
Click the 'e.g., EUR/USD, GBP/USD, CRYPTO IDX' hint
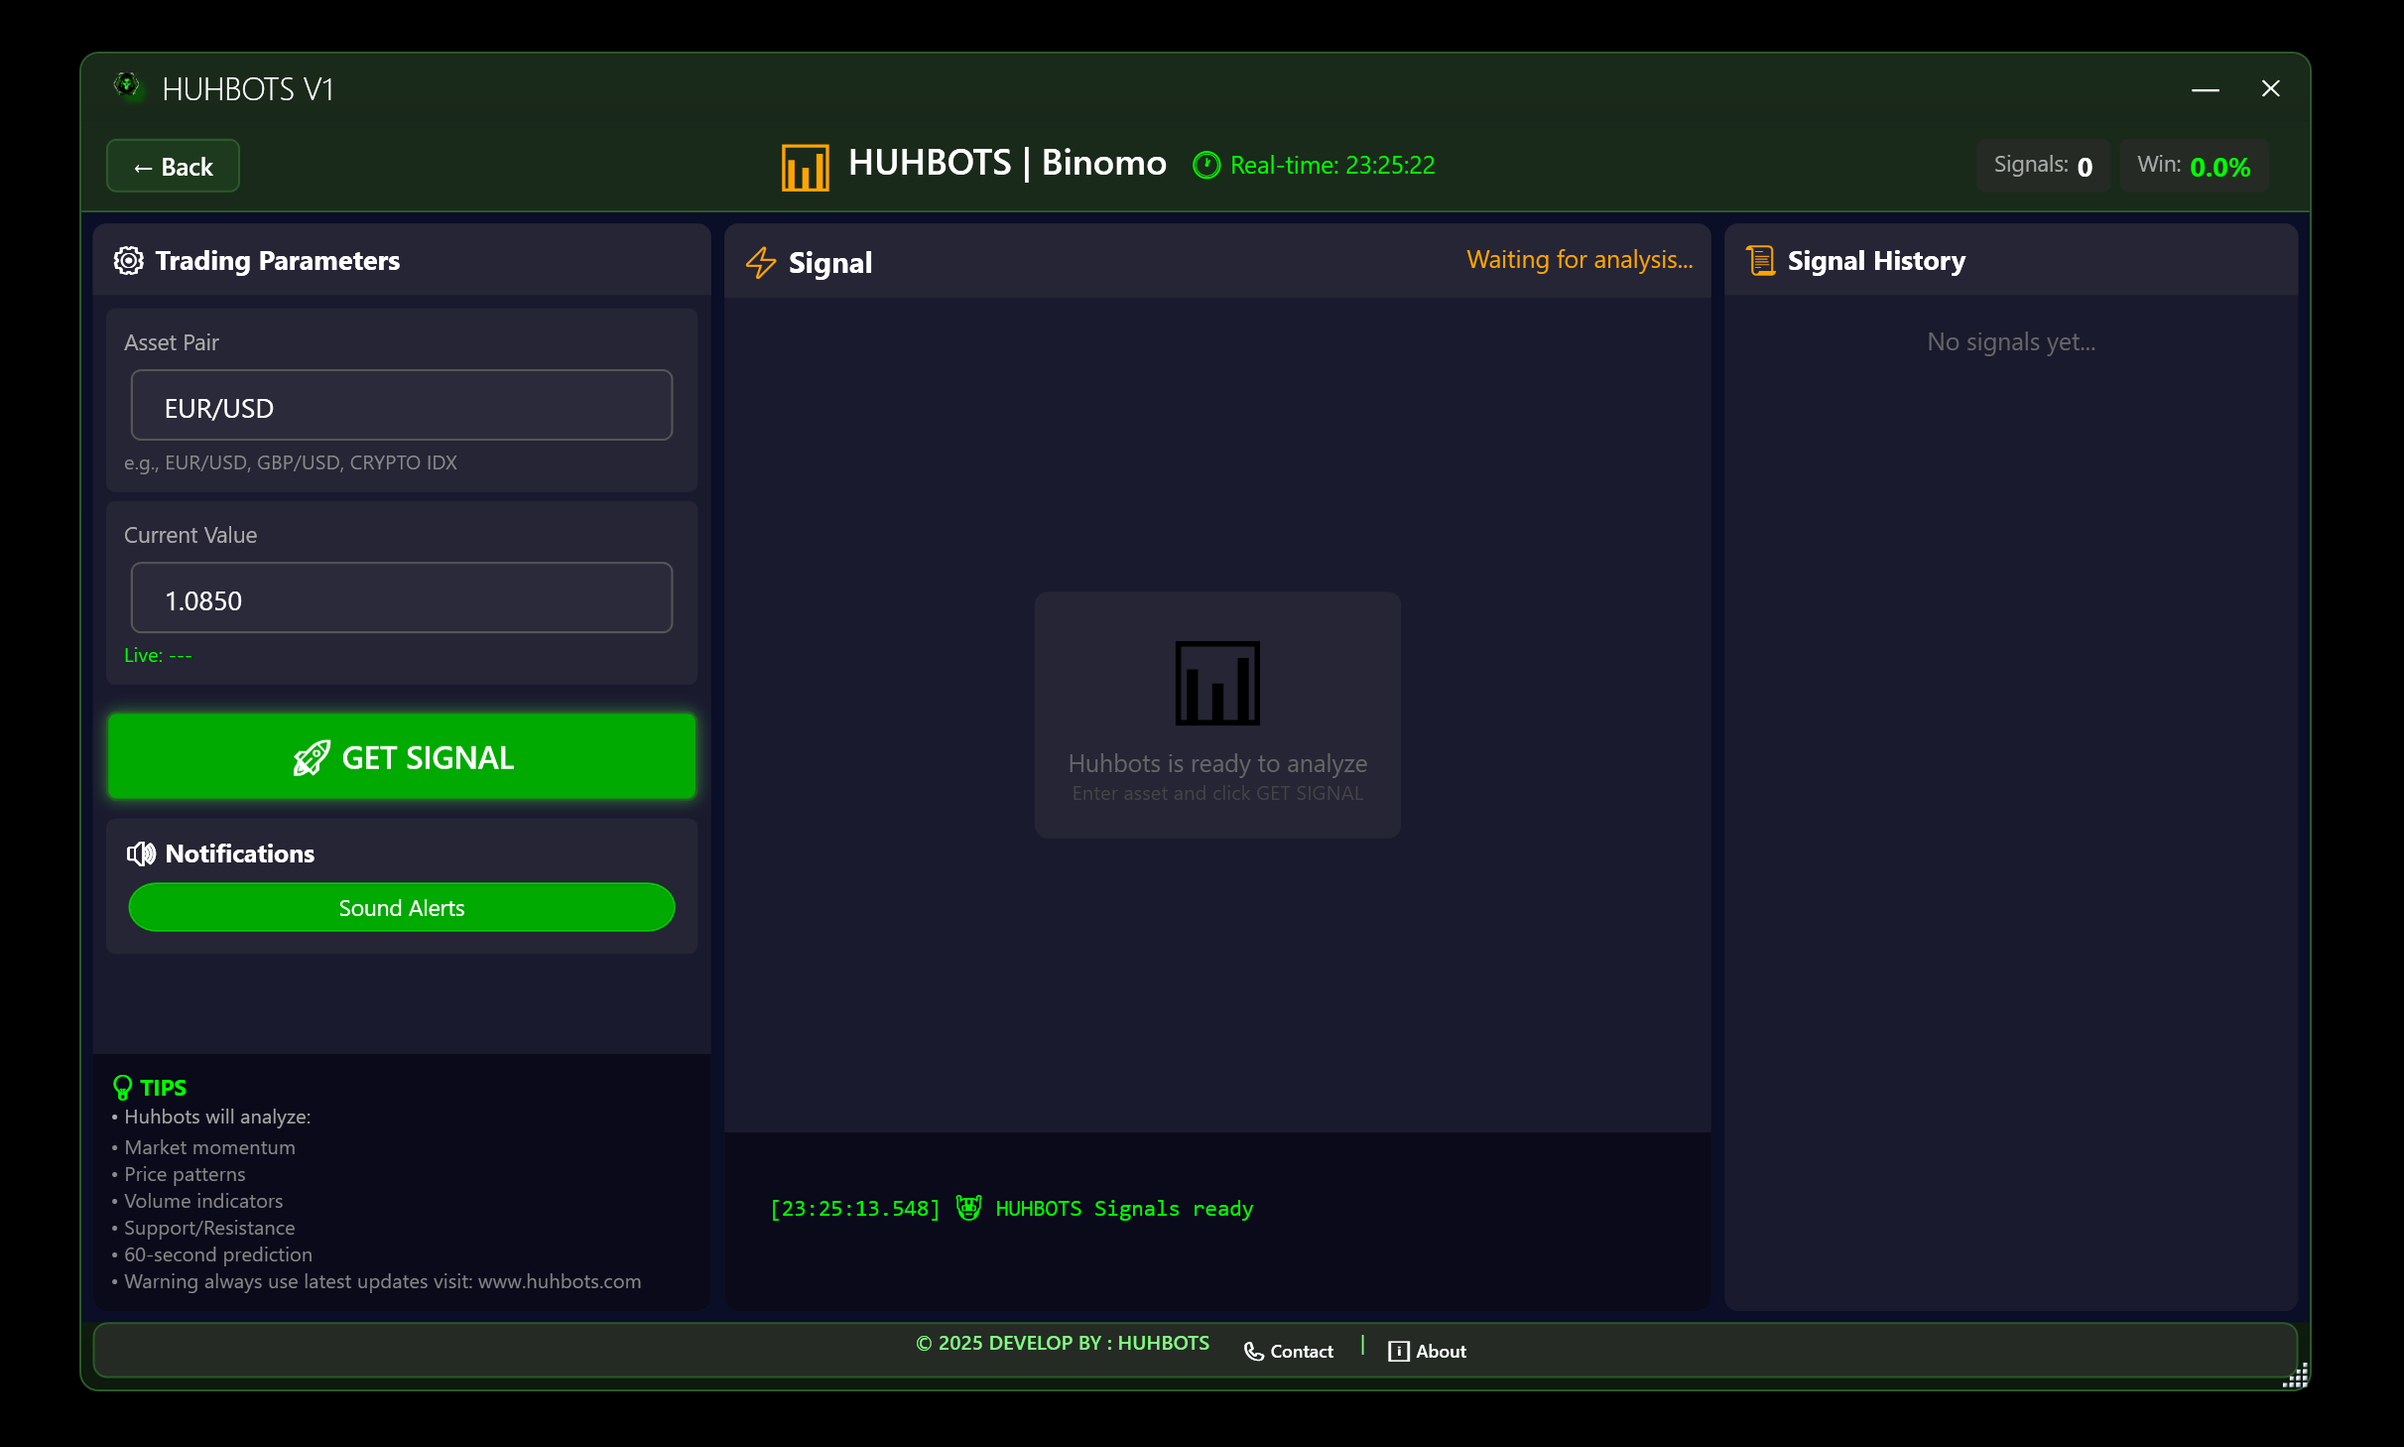[291, 463]
